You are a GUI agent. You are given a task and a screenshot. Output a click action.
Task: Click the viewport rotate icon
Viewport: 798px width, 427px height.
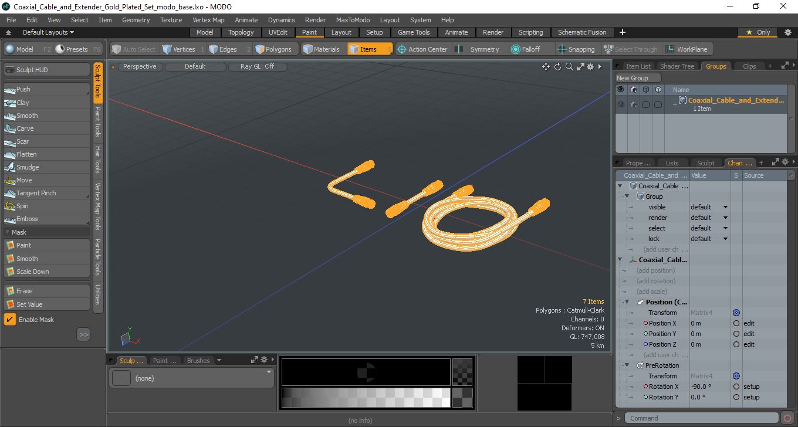558,67
